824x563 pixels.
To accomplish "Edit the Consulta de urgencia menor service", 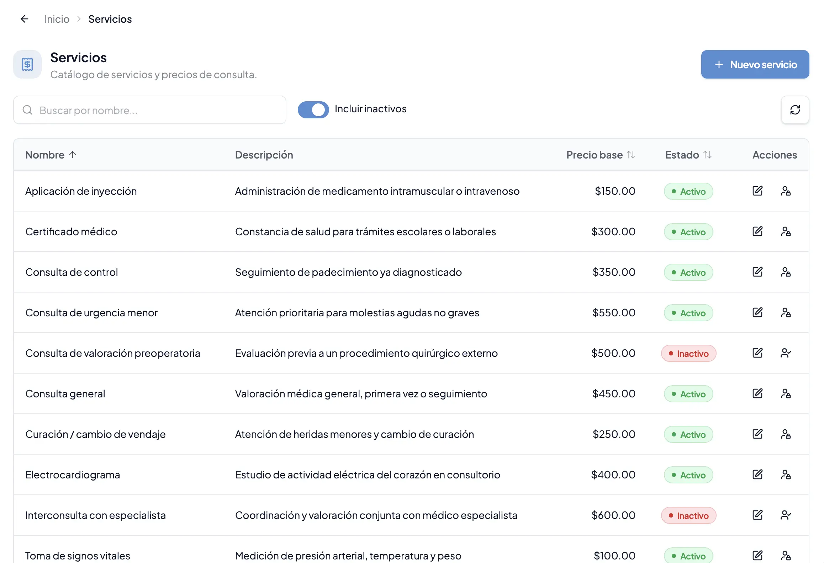I will [x=757, y=312].
